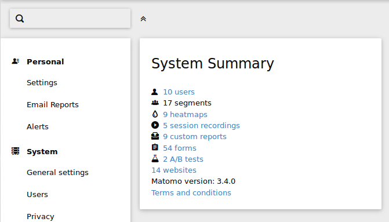Click the session recordings play icon

pos(155,125)
